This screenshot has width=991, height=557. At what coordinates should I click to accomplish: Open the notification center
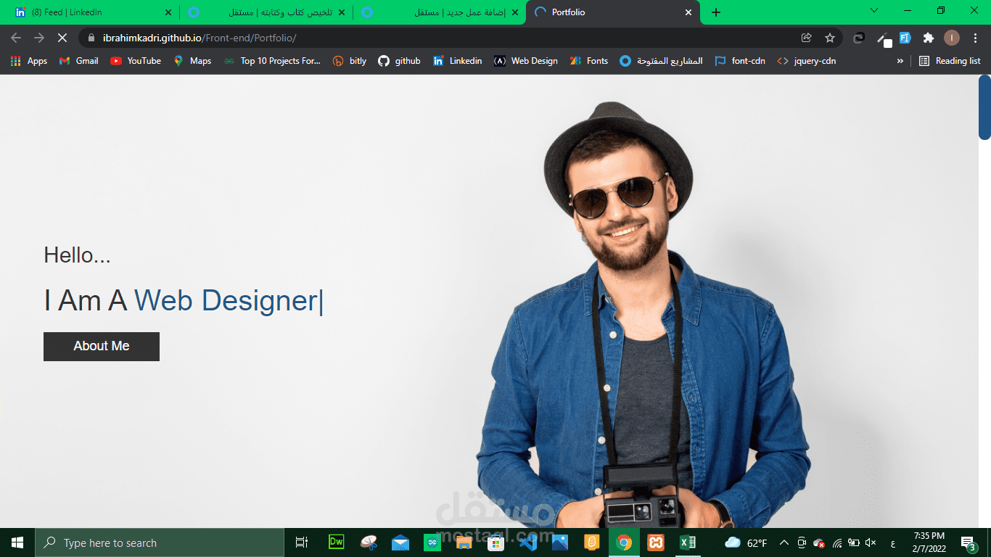[x=968, y=542]
